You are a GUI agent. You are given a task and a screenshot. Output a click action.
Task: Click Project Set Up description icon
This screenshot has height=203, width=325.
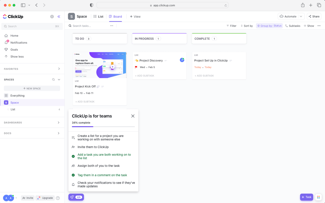coord(231,60)
